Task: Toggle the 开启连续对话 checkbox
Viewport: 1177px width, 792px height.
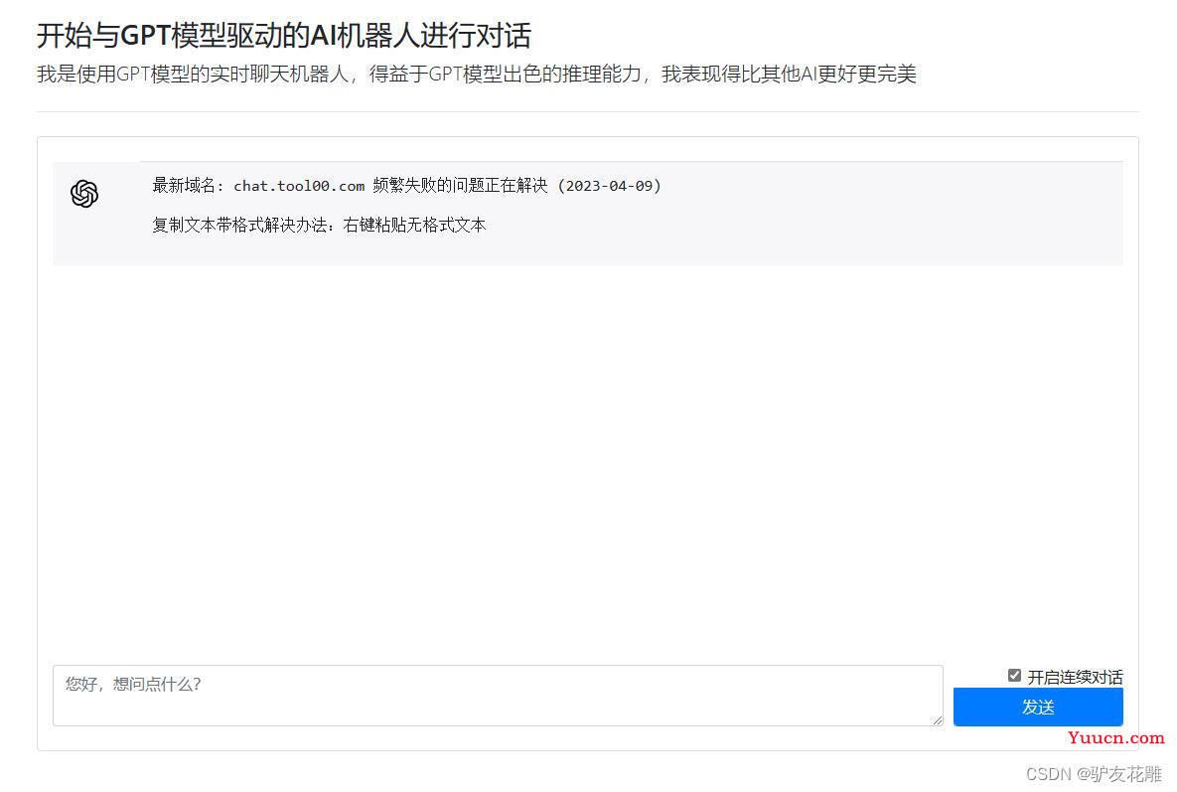Action: pyautogui.click(x=1014, y=676)
